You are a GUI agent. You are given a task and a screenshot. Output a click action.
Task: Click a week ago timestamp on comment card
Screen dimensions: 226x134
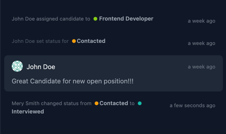click(x=201, y=67)
